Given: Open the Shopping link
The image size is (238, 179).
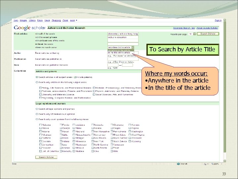Looking at the screenshot, I should (56, 21).
